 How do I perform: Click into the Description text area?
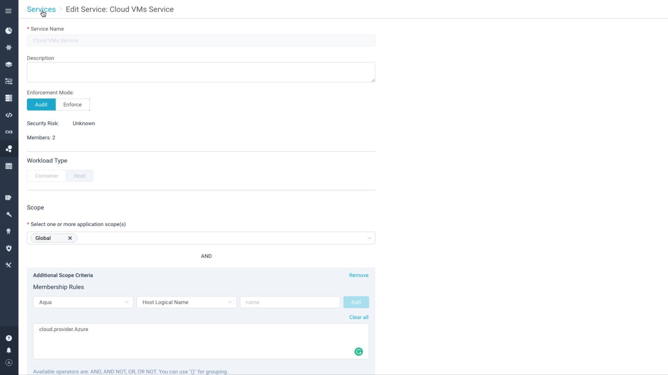pyautogui.click(x=201, y=72)
